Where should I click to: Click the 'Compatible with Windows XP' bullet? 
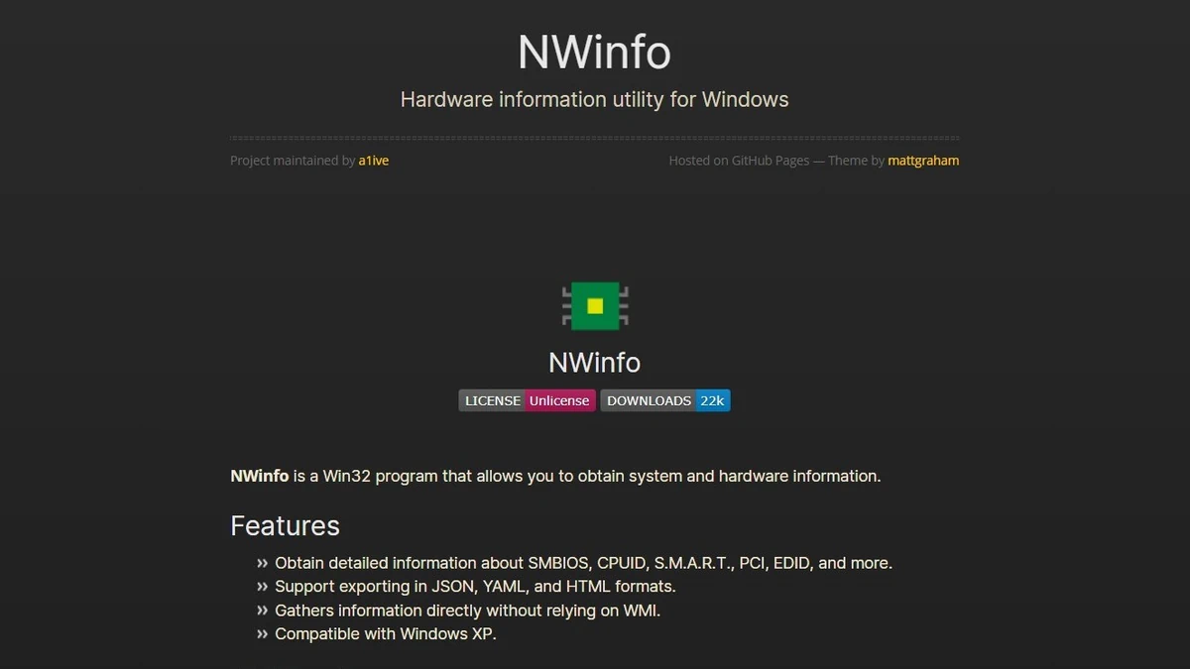pyautogui.click(x=385, y=634)
